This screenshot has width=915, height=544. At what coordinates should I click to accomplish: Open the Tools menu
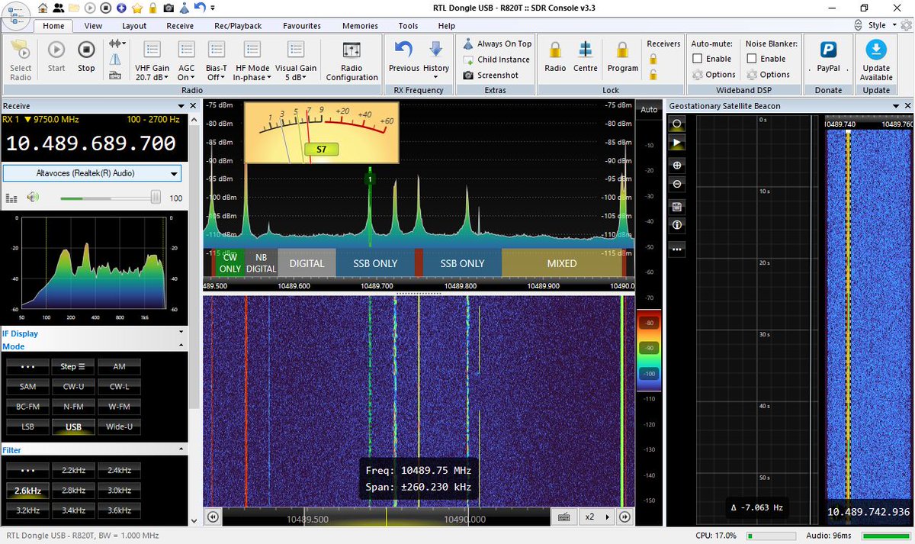(x=408, y=25)
